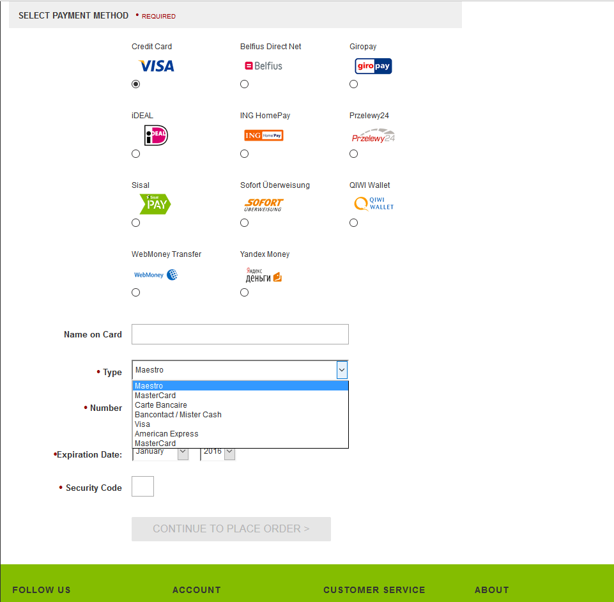Viewport: 614px width, 602px height.
Task: Click the 'Expiration Date:' field label
Action: coord(89,455)
